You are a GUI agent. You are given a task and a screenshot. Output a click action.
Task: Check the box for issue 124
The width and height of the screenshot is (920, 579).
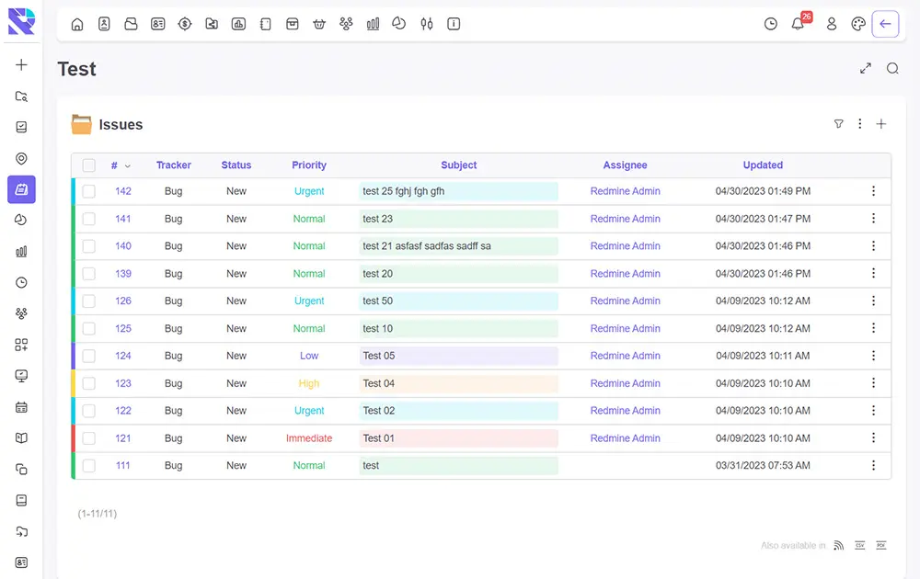point(88,356)
